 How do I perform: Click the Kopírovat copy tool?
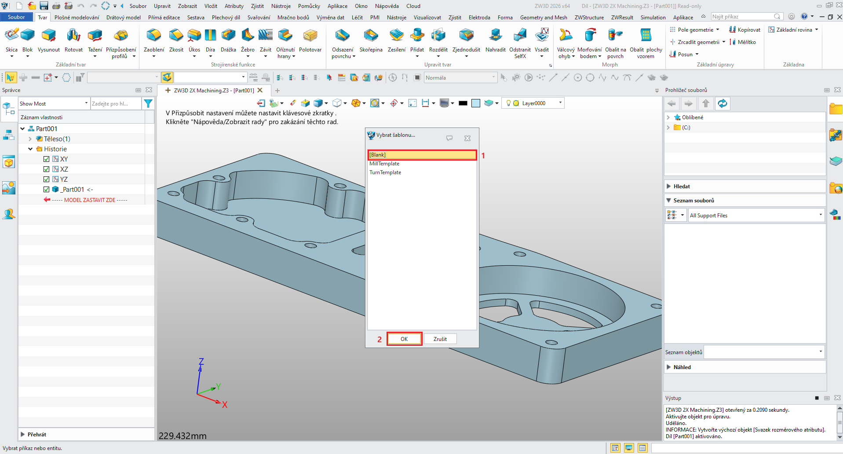[744, 30]
